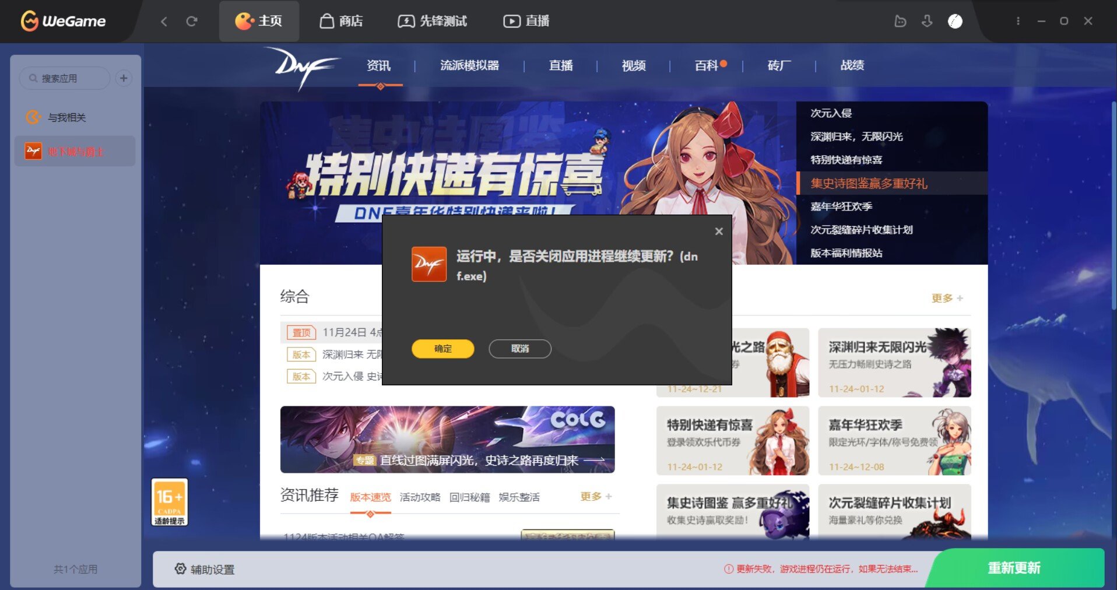Go back with the left arrow button

164,22
